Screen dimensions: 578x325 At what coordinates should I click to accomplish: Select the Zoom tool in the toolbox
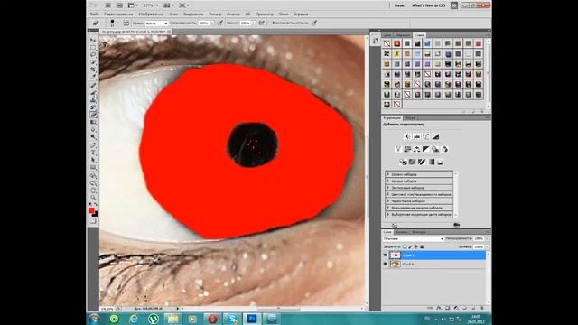click(93, 198)
